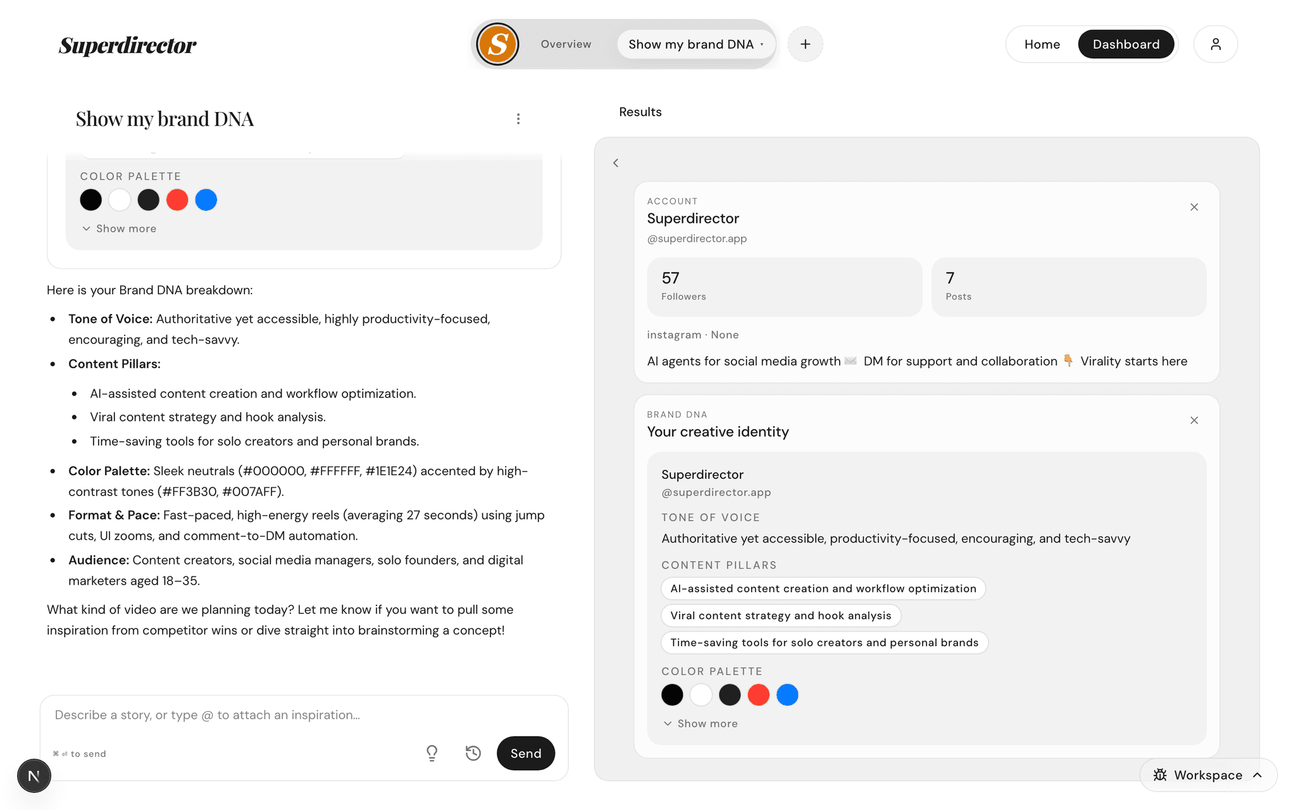Click the Audience bullet text
This screenshot has height=810, width=1296.
(296, 570)
